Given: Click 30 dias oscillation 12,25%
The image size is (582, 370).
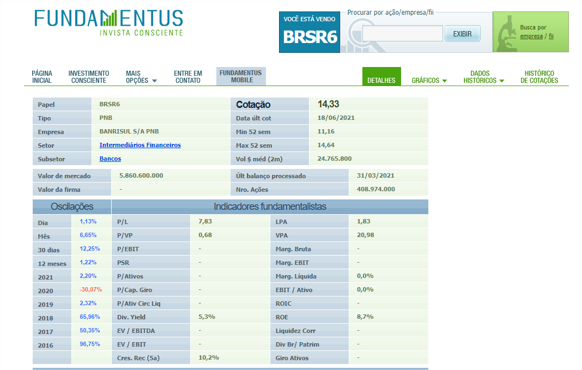Looking at the screenshot, I should click(90, 248).
